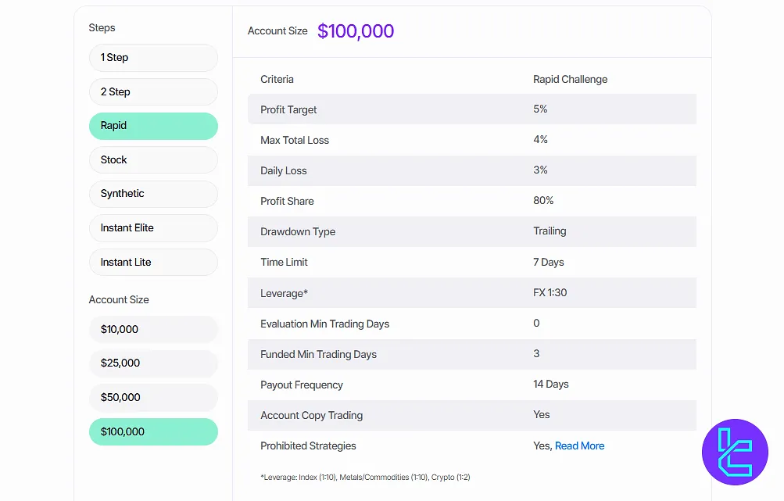Select the 1 Step challenge option
This screenshot has height=501, width=784.
coord(153,58)
